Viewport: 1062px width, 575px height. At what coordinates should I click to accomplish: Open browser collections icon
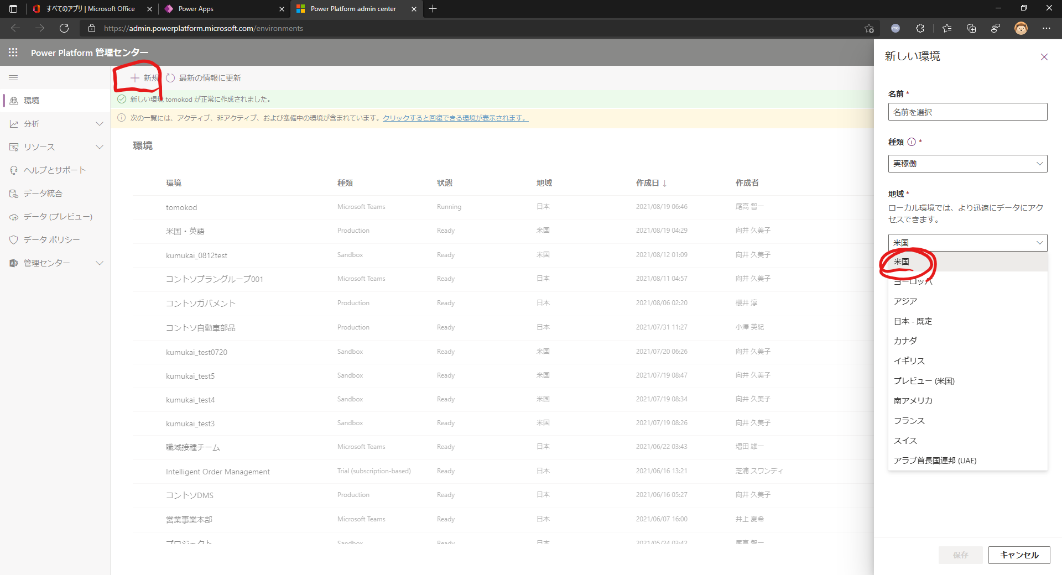[971, 28]
